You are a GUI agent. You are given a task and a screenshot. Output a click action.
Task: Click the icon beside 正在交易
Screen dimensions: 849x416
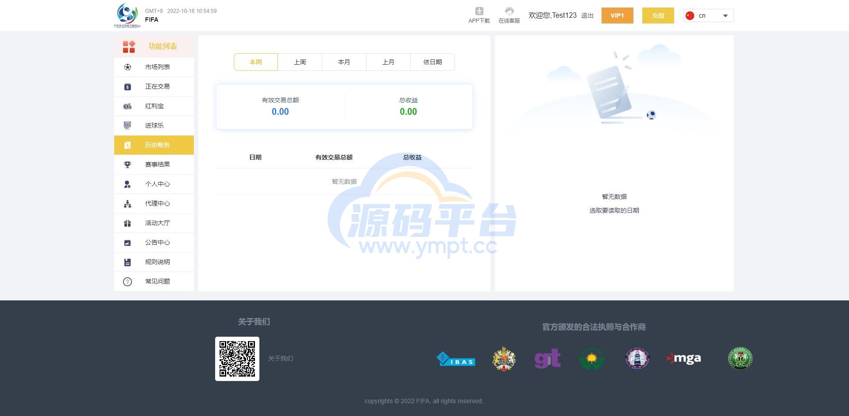pos(127,87)
